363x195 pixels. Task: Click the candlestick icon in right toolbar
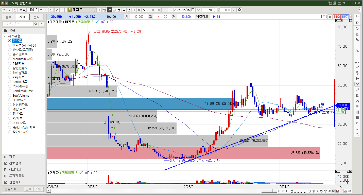(x=357, y=79)
